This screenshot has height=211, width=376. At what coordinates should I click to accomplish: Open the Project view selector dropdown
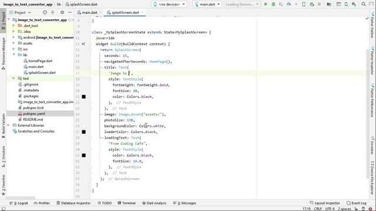pyautogui.click(x=20, y=12)
